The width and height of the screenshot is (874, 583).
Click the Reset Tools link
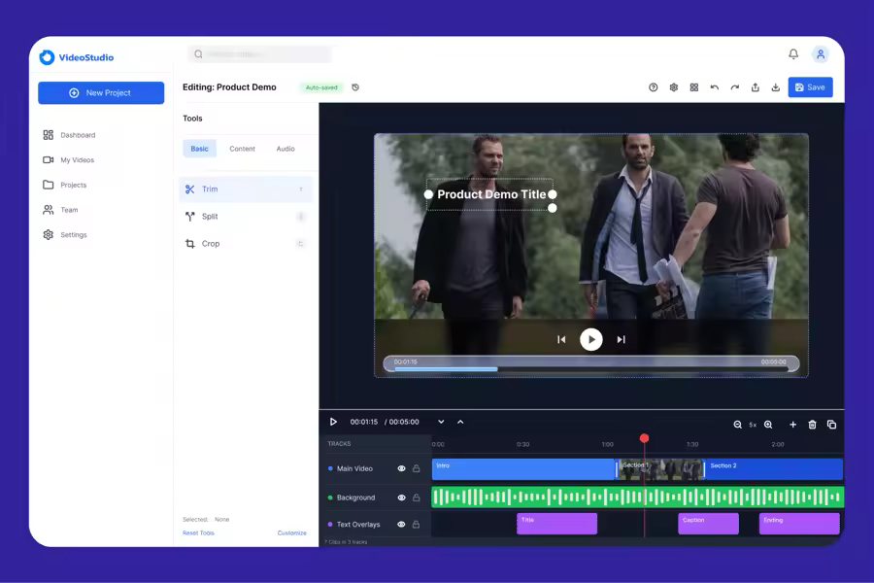[198, 533]
